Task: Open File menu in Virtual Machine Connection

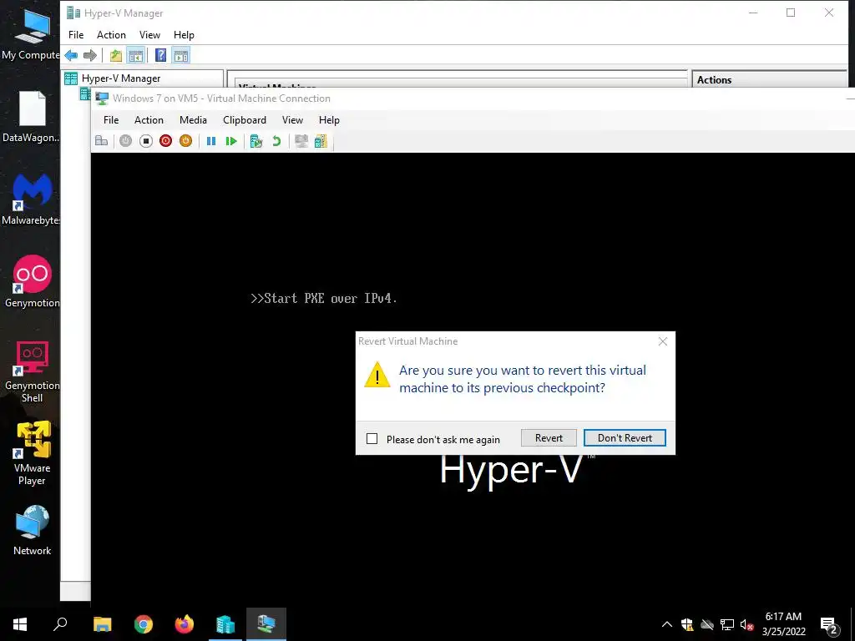Action: pos(111,120)
